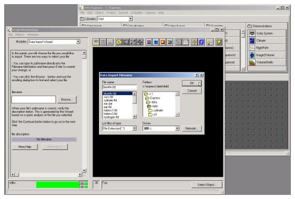
Task: Select cylinder.fld in the file list
Action: (x=110, y=100)
